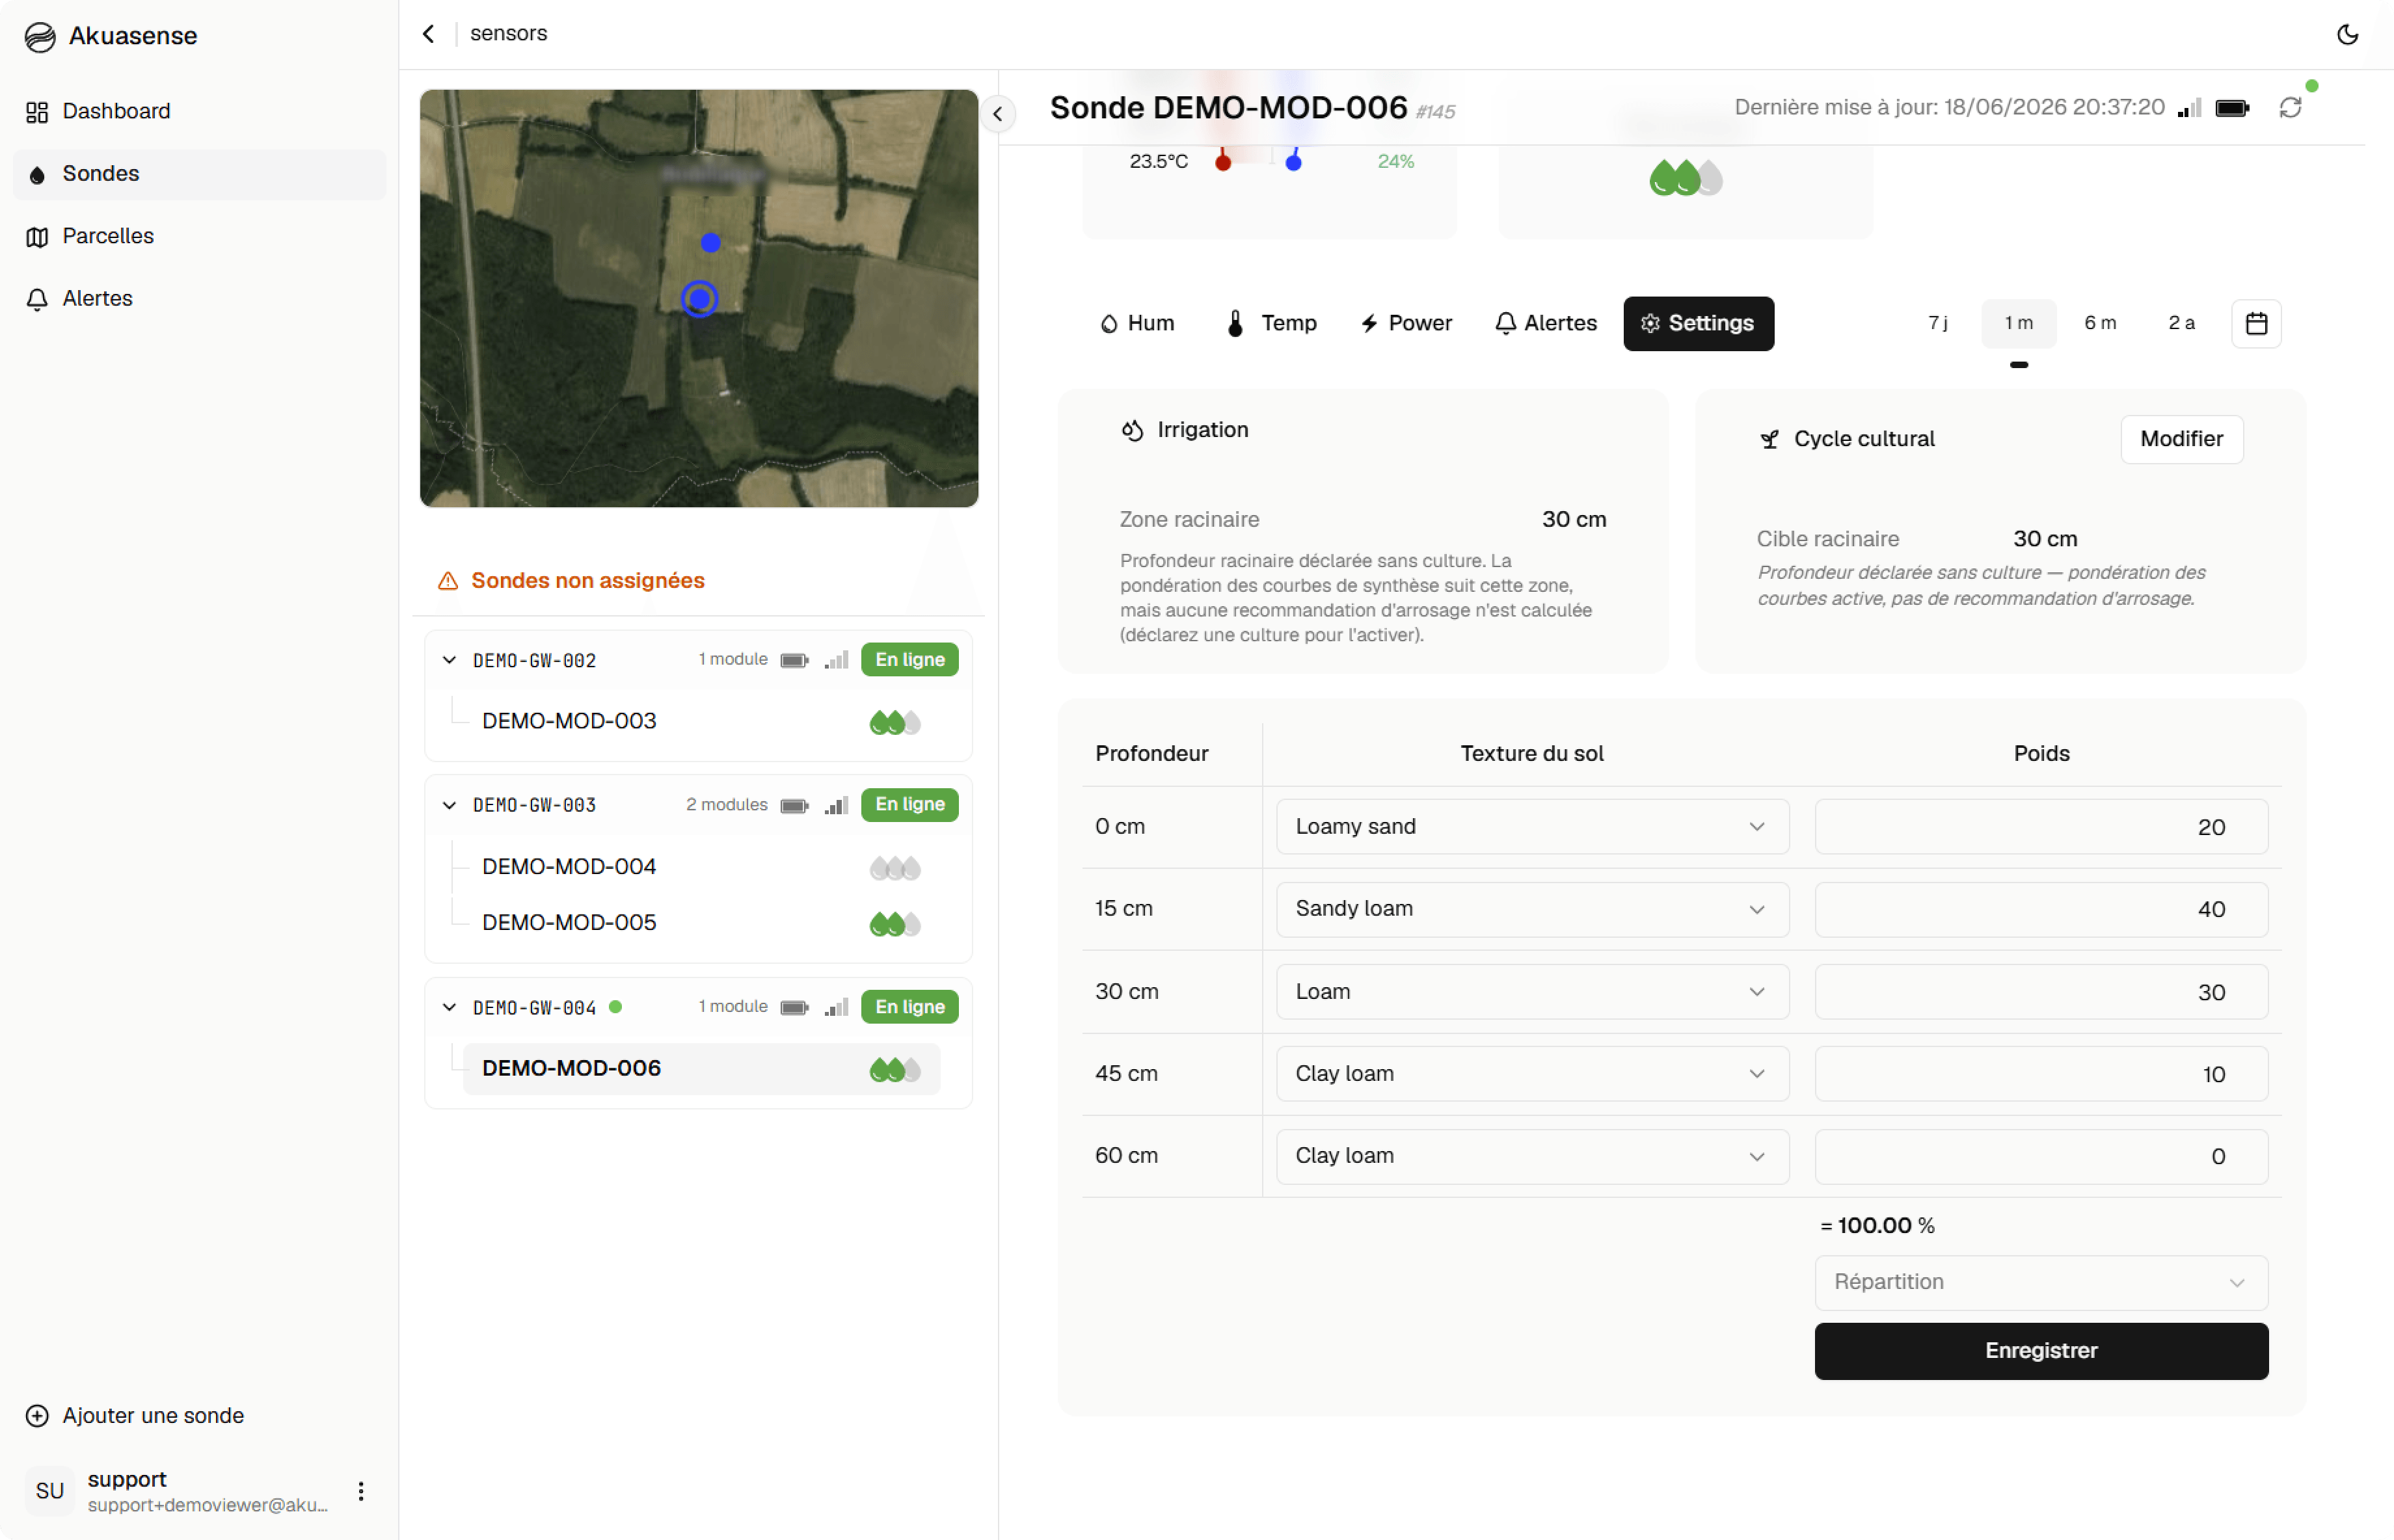Screen dimensions: 2394x1540
Task: Click humidity drops icon of DEMO-MOD-003
Action: tap(895, 723)
